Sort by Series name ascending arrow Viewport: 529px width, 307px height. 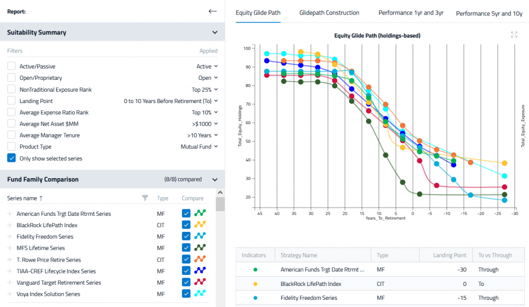(41, 198)
